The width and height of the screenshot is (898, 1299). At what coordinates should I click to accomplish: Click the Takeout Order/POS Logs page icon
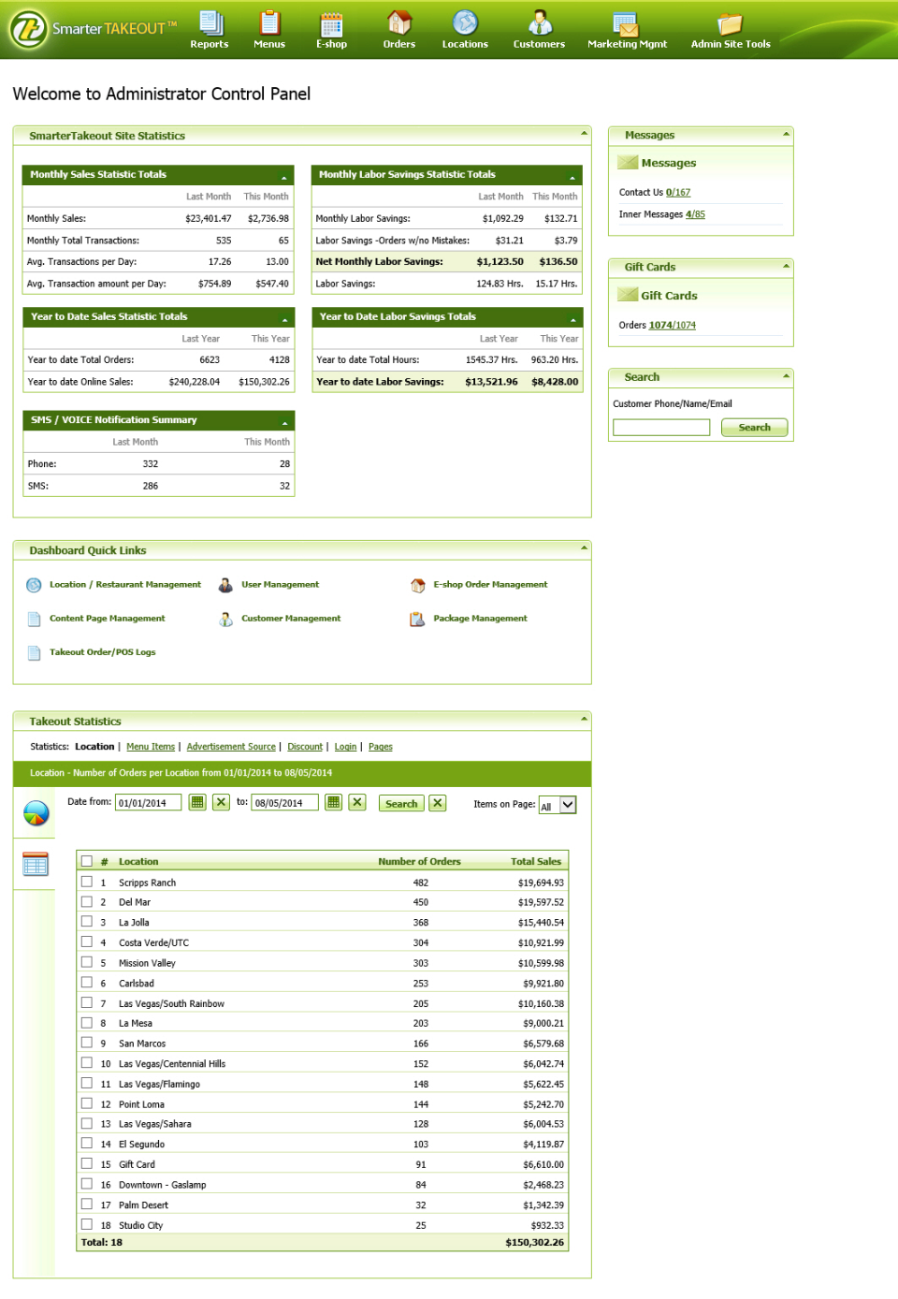point(34,653)
